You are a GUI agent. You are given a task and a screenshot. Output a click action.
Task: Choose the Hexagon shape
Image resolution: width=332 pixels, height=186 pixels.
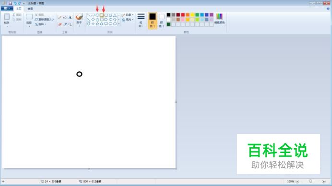[x=102, y=20]
